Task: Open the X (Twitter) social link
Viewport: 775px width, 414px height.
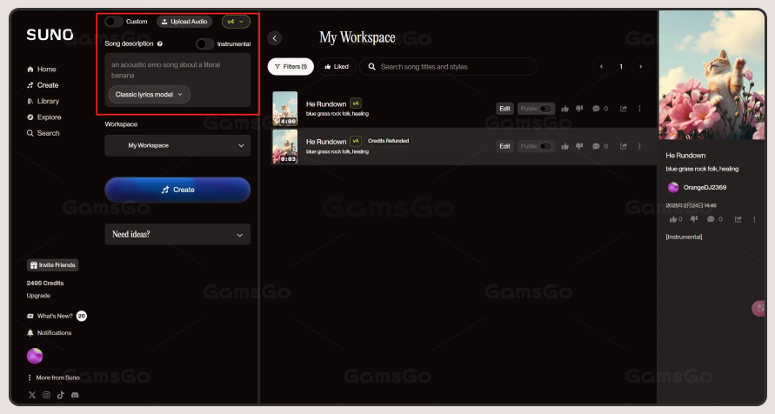Action: click(x=32, y=395)
